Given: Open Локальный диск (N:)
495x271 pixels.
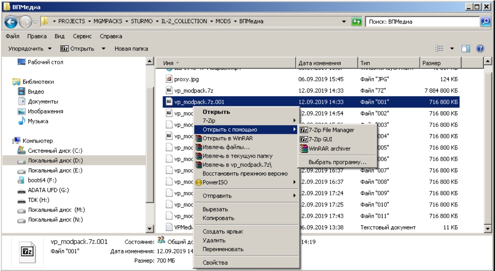Looking at the screenshot, I should click(x=51, y=220).
